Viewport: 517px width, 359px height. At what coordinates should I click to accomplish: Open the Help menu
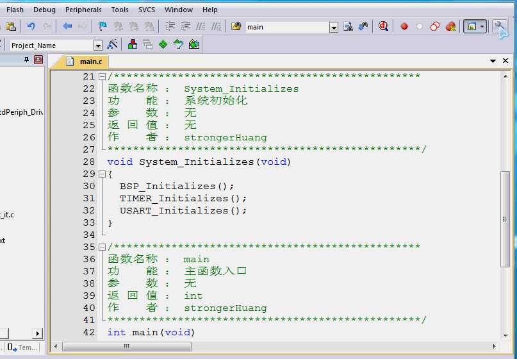210,10
